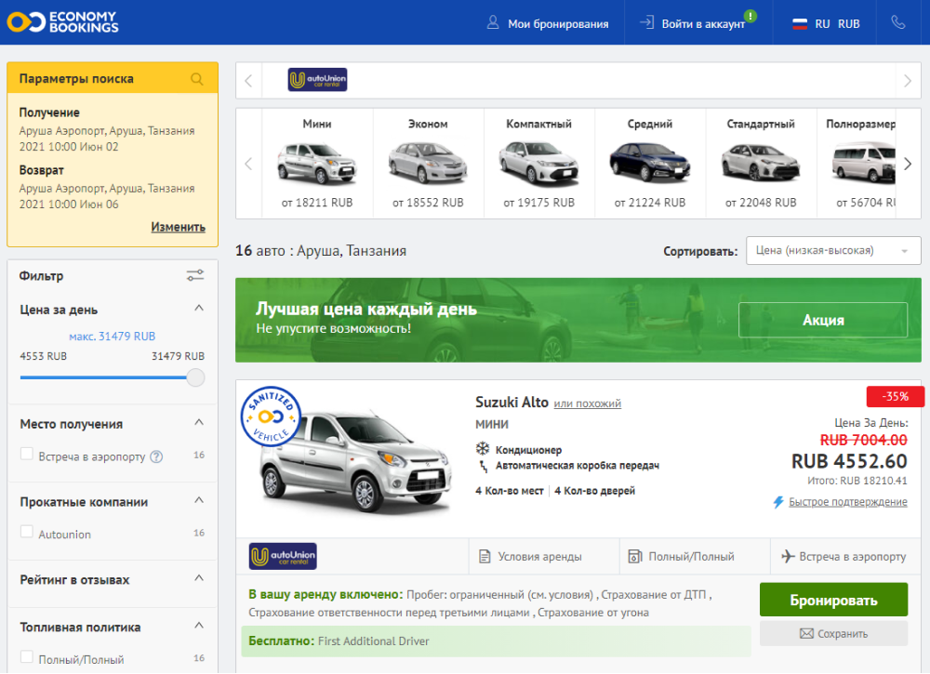Click the filter settings sliders icon
Viewport: 930px width, 674px height.
(x=195, y=275)
